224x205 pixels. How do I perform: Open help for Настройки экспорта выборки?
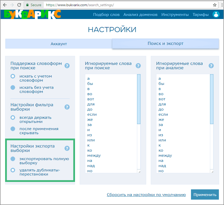point(67,148)
